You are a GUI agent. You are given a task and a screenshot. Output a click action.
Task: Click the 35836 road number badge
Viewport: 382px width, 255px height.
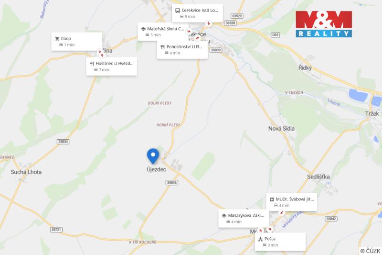pyautogui.click(x=172, y=182)
